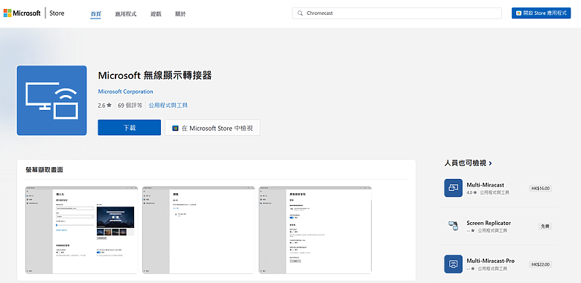Click the Multi-Miracast app icon
Viewport: 581px width, 283px height.
(x=453, y=188)
